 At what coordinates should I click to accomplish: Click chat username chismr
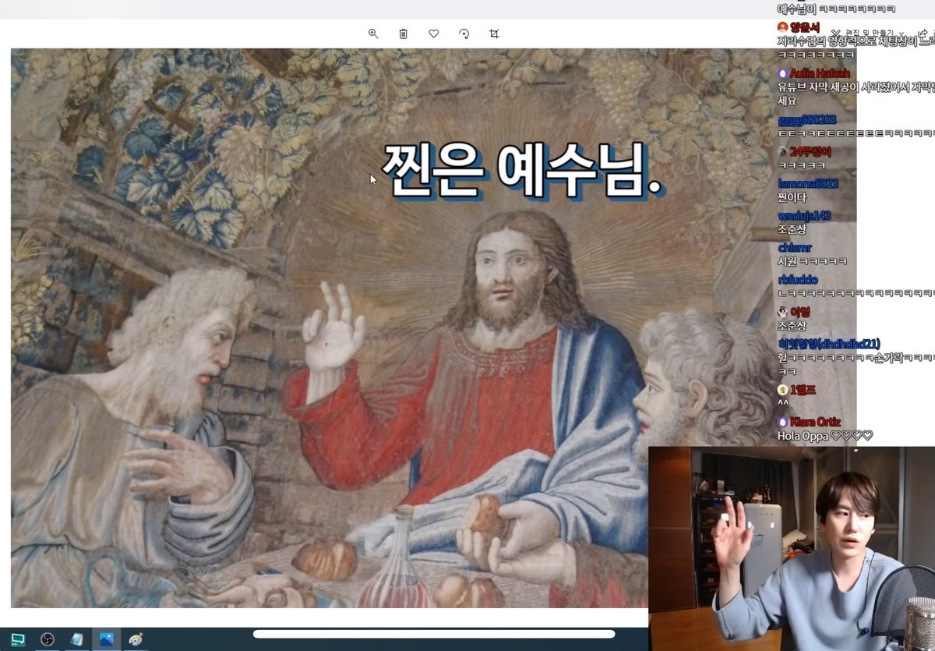tap(795, 247)
